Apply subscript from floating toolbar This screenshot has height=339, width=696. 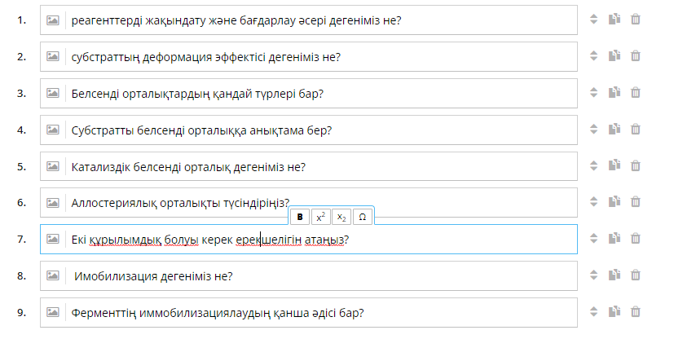(x=341, y=218)
